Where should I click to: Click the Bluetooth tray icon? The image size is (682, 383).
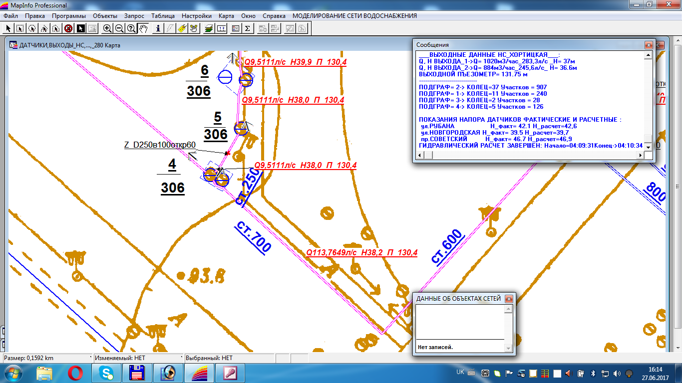point(593,373)
